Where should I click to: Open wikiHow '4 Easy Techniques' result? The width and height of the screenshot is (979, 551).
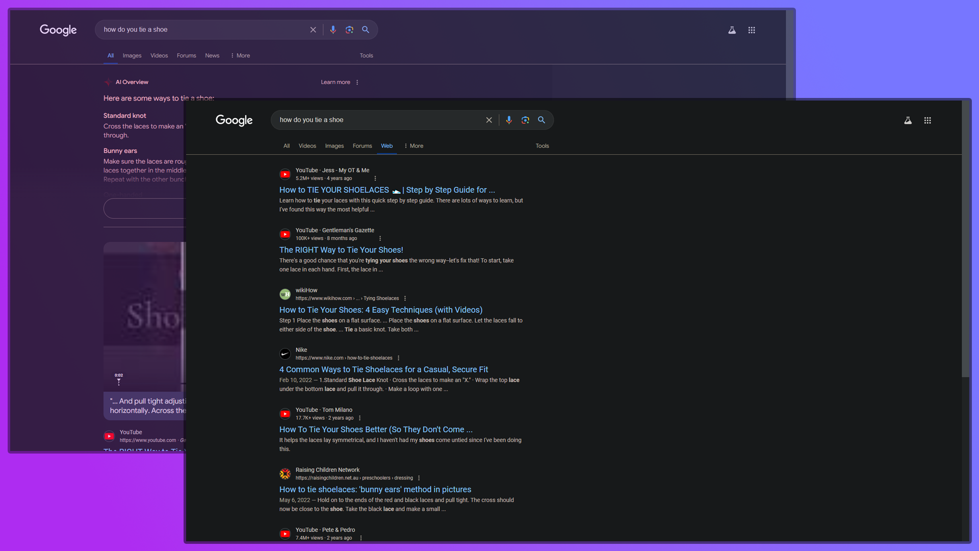[381, 310]
